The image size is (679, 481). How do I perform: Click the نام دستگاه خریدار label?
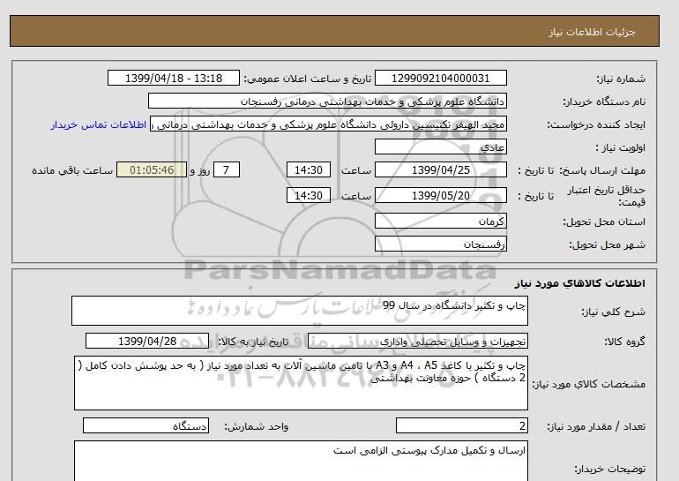tap(604, 101)
